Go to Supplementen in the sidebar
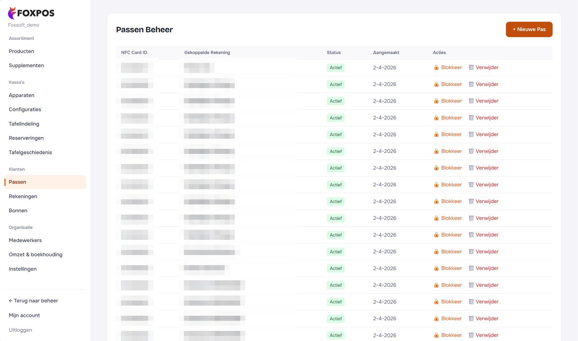Screen dimensions: 578x341 26,65
